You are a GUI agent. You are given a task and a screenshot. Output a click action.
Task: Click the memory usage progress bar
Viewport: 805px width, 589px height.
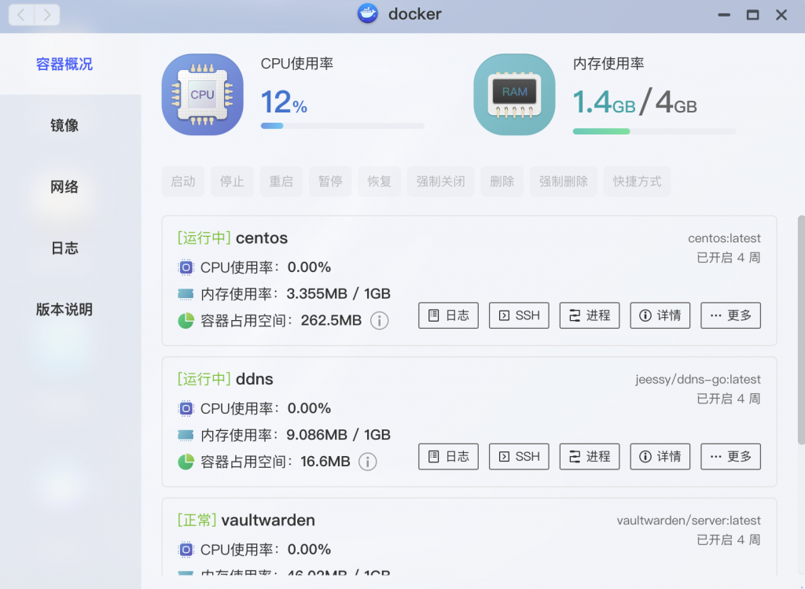click(655, 131)
